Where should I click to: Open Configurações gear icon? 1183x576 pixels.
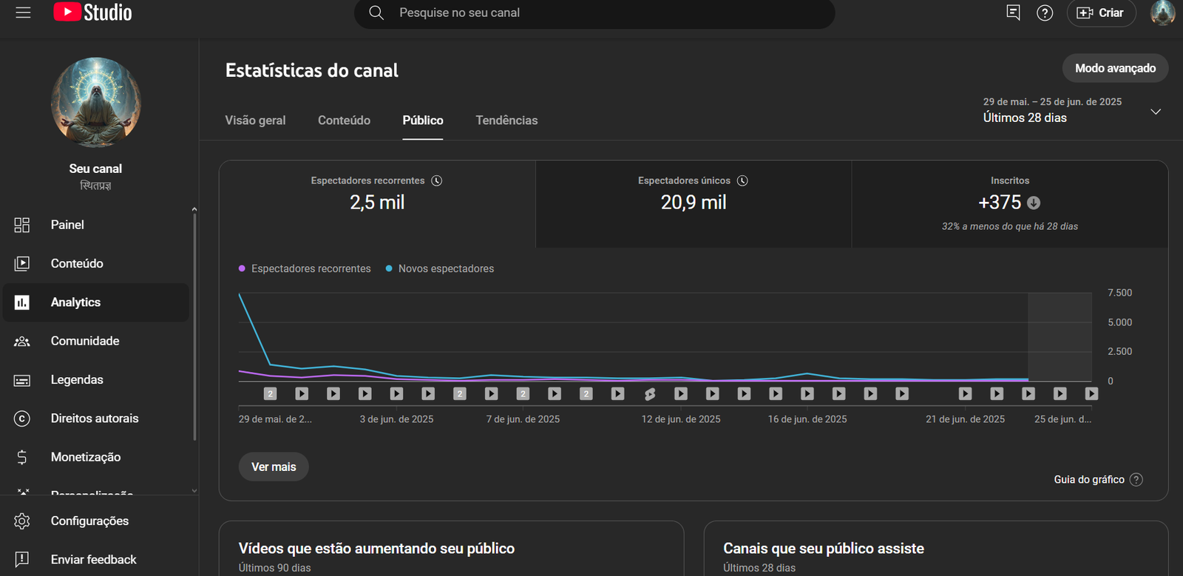click(22, 521)
